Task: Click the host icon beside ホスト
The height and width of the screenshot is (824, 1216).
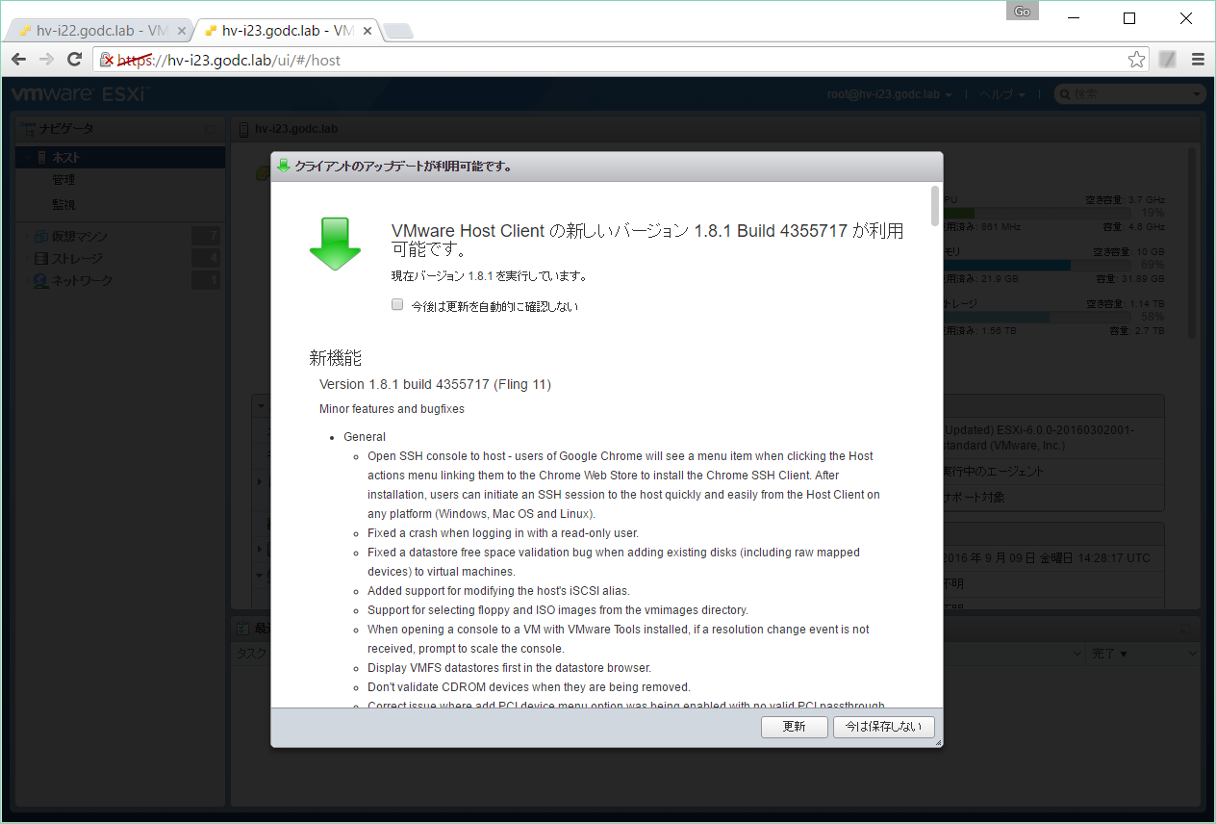Action: pos(42,157)
